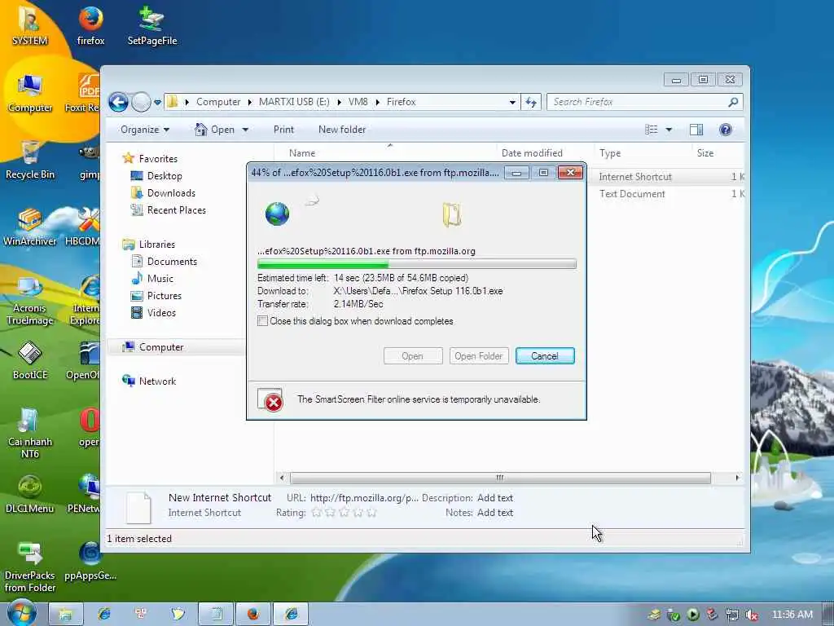The width and height of the screenshot is (834, 626).
Task: Select Documents library
Action: pos(173,262)
